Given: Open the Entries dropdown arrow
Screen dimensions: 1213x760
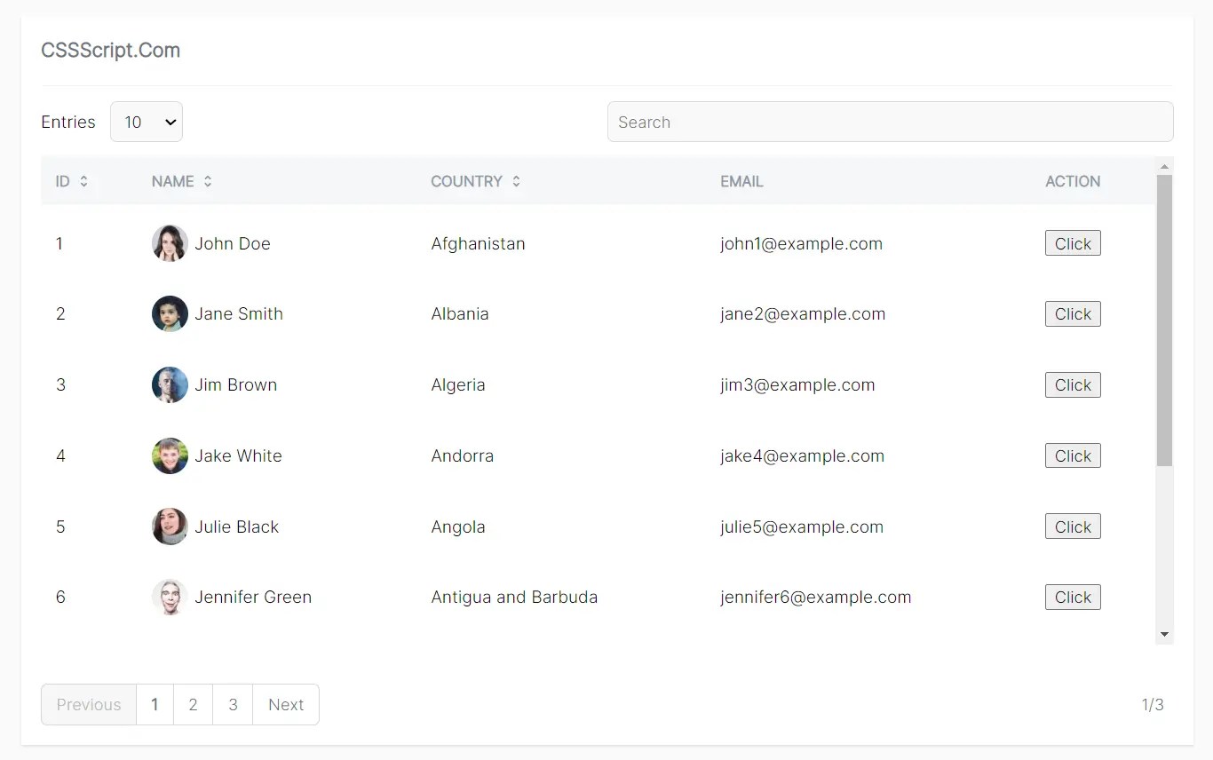Looking at the screenshot, I should click(x=170, y=122).
